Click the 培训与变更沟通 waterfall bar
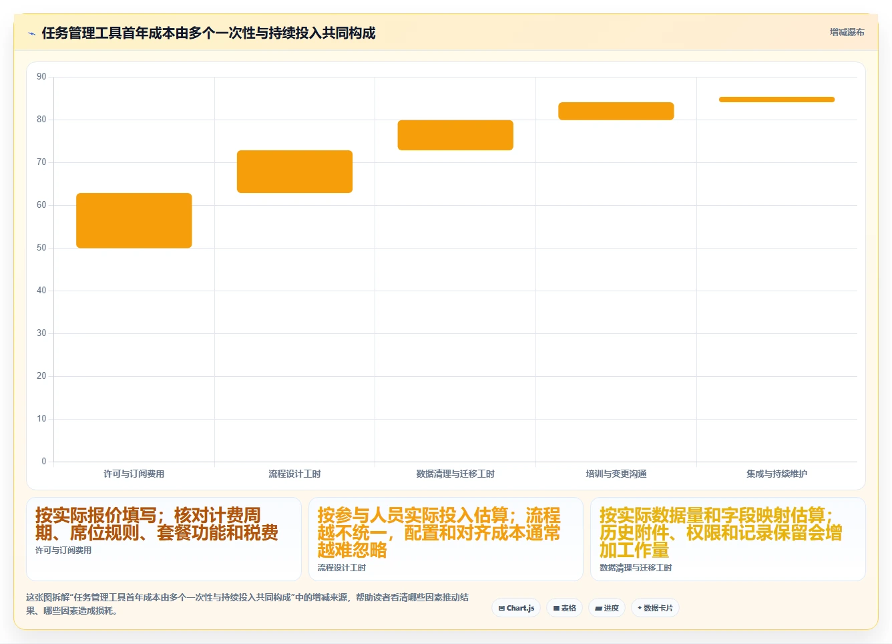 (616, 111)
